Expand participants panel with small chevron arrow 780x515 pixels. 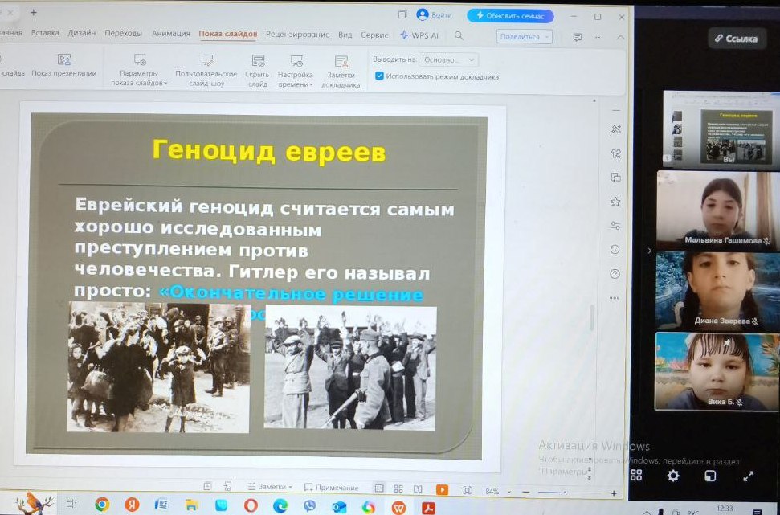[649, 251]
